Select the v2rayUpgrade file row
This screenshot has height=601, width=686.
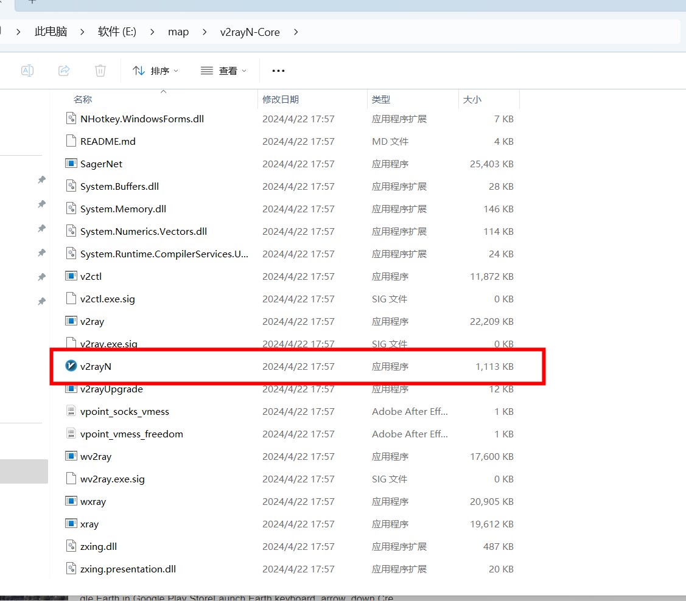coord(111,389)
